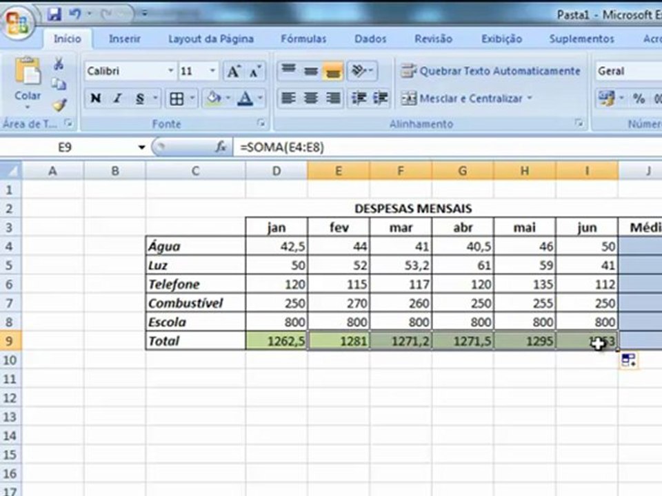The width and height of the screenshot is (662, 496).
Task: Decrease the cell indent
Action: pyautogui.click(x=359, y=99)
